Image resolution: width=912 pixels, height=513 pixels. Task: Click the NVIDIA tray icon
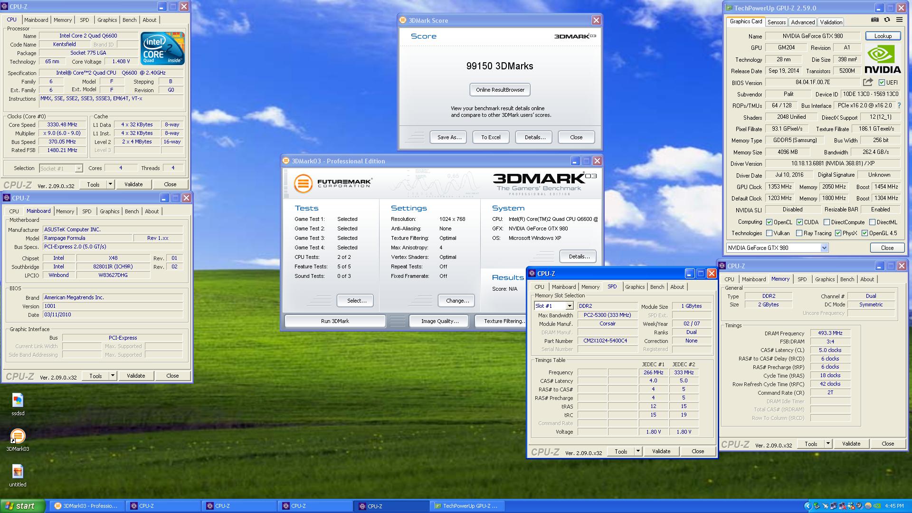877,506
